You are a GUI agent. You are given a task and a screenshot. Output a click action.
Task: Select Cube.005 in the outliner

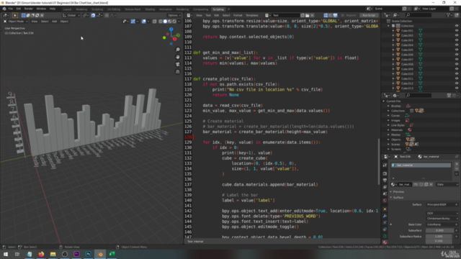click(407, 50)
